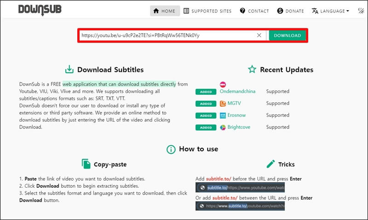Open the Erosnow link

pos(236,115)
